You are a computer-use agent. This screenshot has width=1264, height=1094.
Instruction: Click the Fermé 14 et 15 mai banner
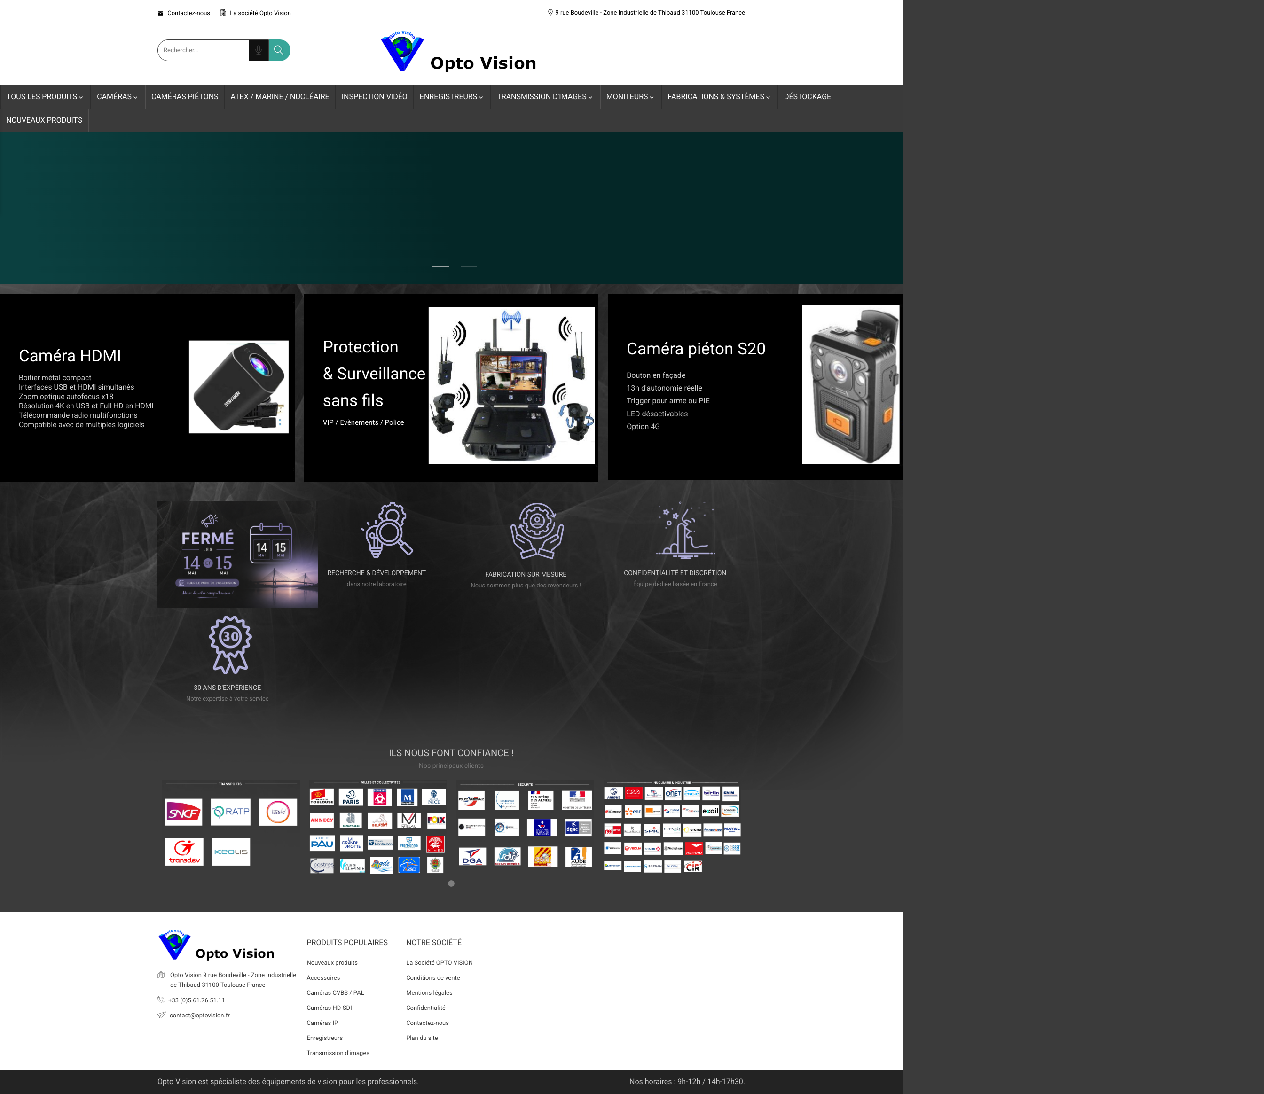click(x=237, y=555)
